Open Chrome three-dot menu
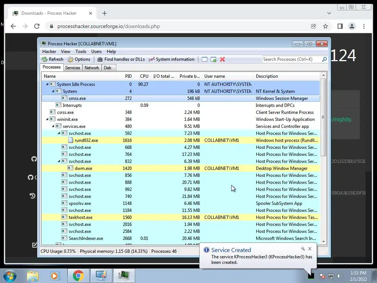This screenshot has height=283, width=377. (x=364, y=26)
